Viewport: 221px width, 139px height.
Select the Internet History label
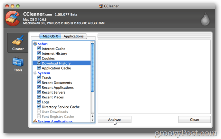[55, 54]
